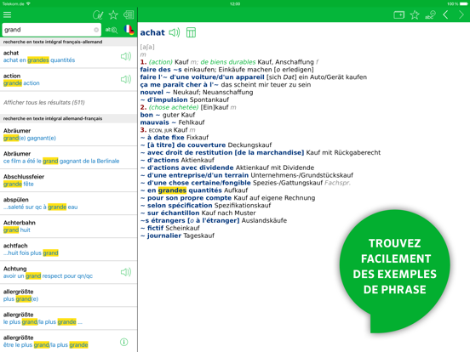The image size is (470, 352).
Task: Tap the phrase '~ fictif' in entry
Action: tap(152, 228)
